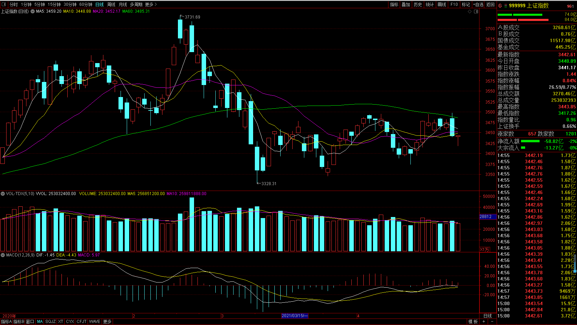Switch to the 指标B indicator group
The width and height of the screenshot is (577, 325).
[19, 322]
